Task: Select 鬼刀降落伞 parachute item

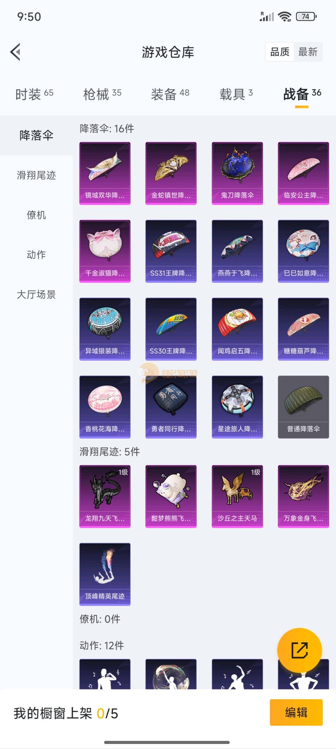Action: 237,173
